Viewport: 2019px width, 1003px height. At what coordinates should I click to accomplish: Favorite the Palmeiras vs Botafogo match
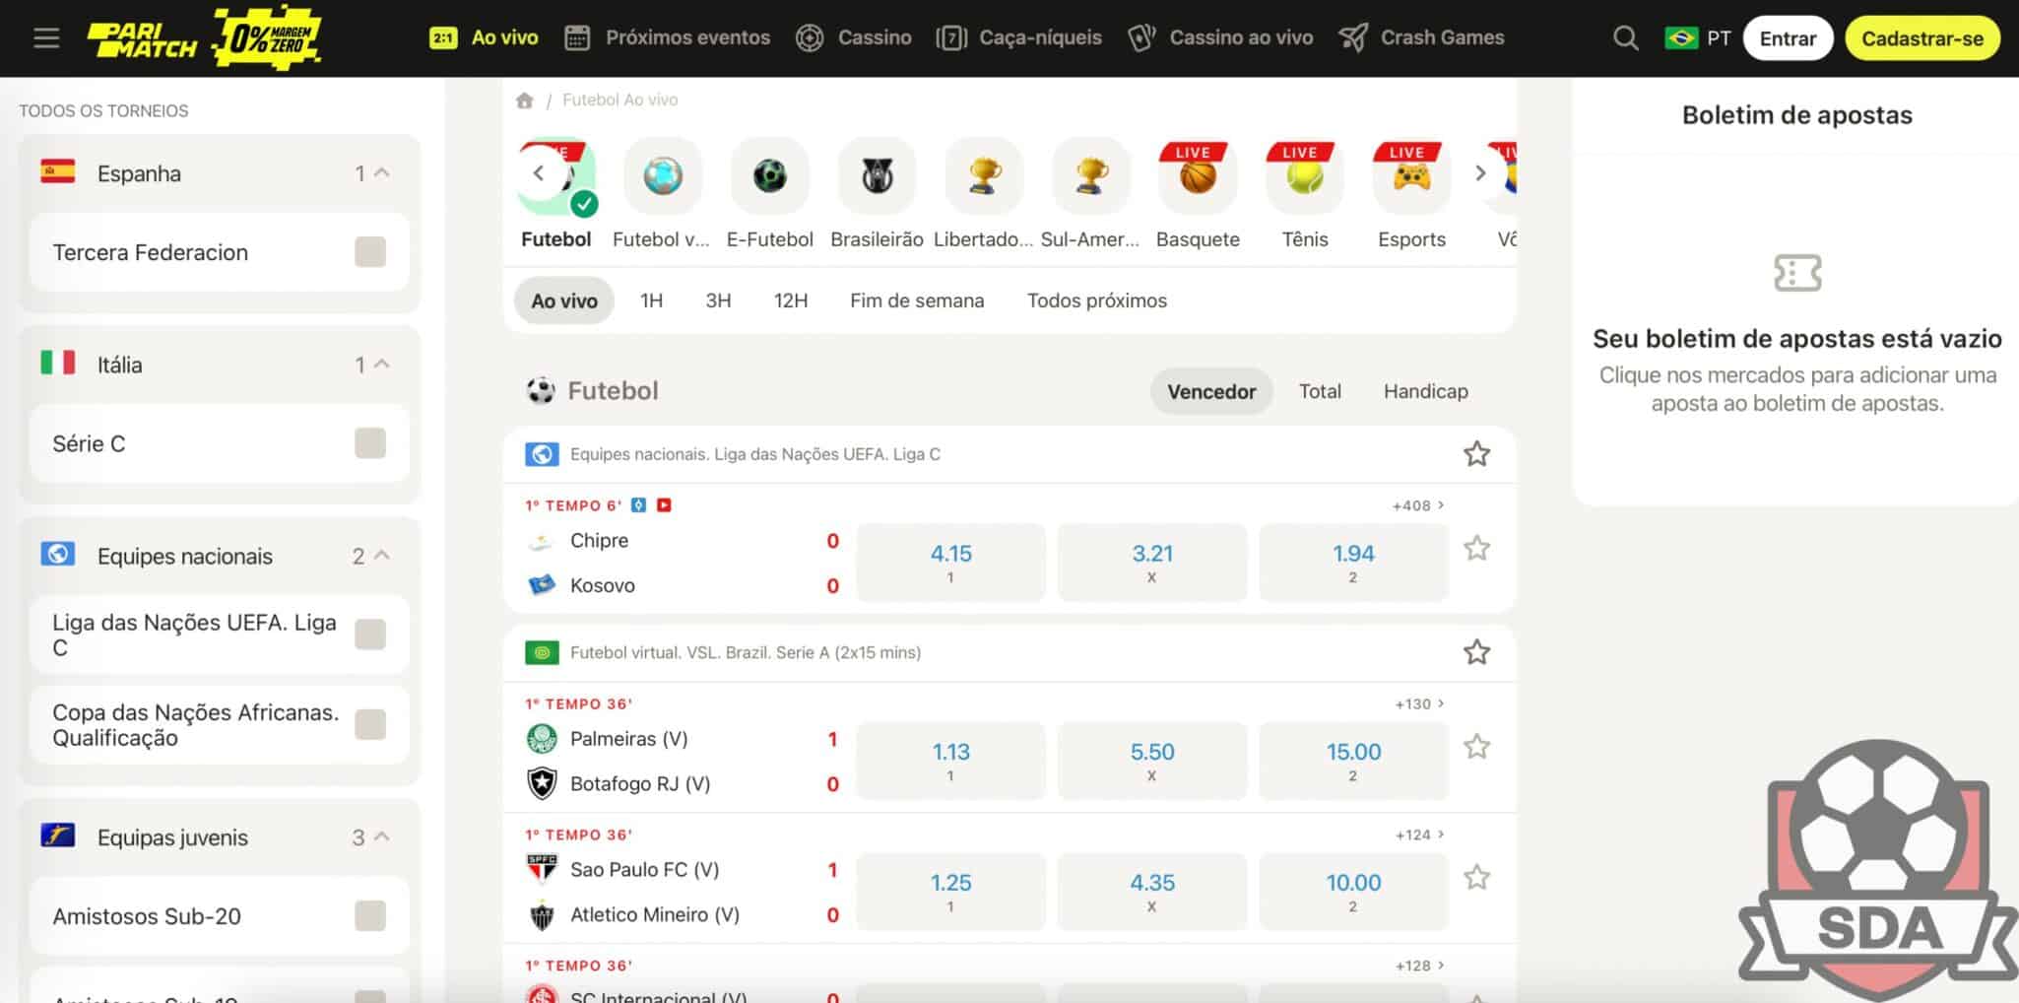1476,747
